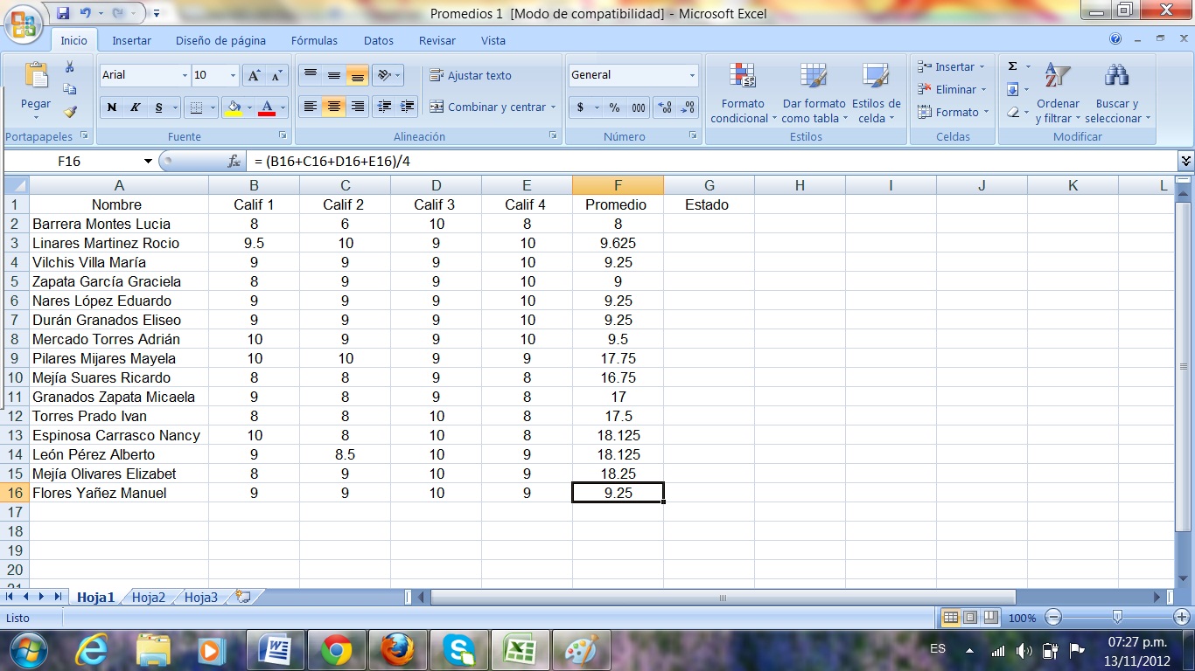Click Buscar y seleccionar binoculars icon

click(x=1117, y=91)
